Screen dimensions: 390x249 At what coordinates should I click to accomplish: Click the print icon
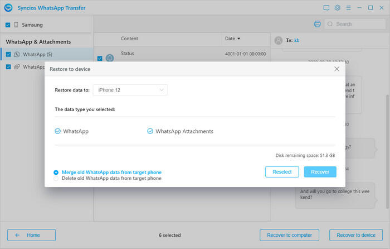[317, 24]
